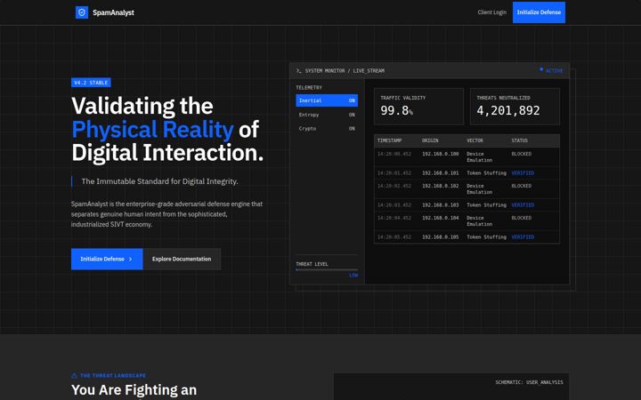Click Initialize Defense in the top navigation
This screenshot has width=641, height=400.
pyautogui.click(x=539, y=12)
